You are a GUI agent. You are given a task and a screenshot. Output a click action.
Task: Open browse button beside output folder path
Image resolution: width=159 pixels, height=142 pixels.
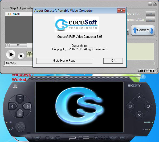(150, 20)
